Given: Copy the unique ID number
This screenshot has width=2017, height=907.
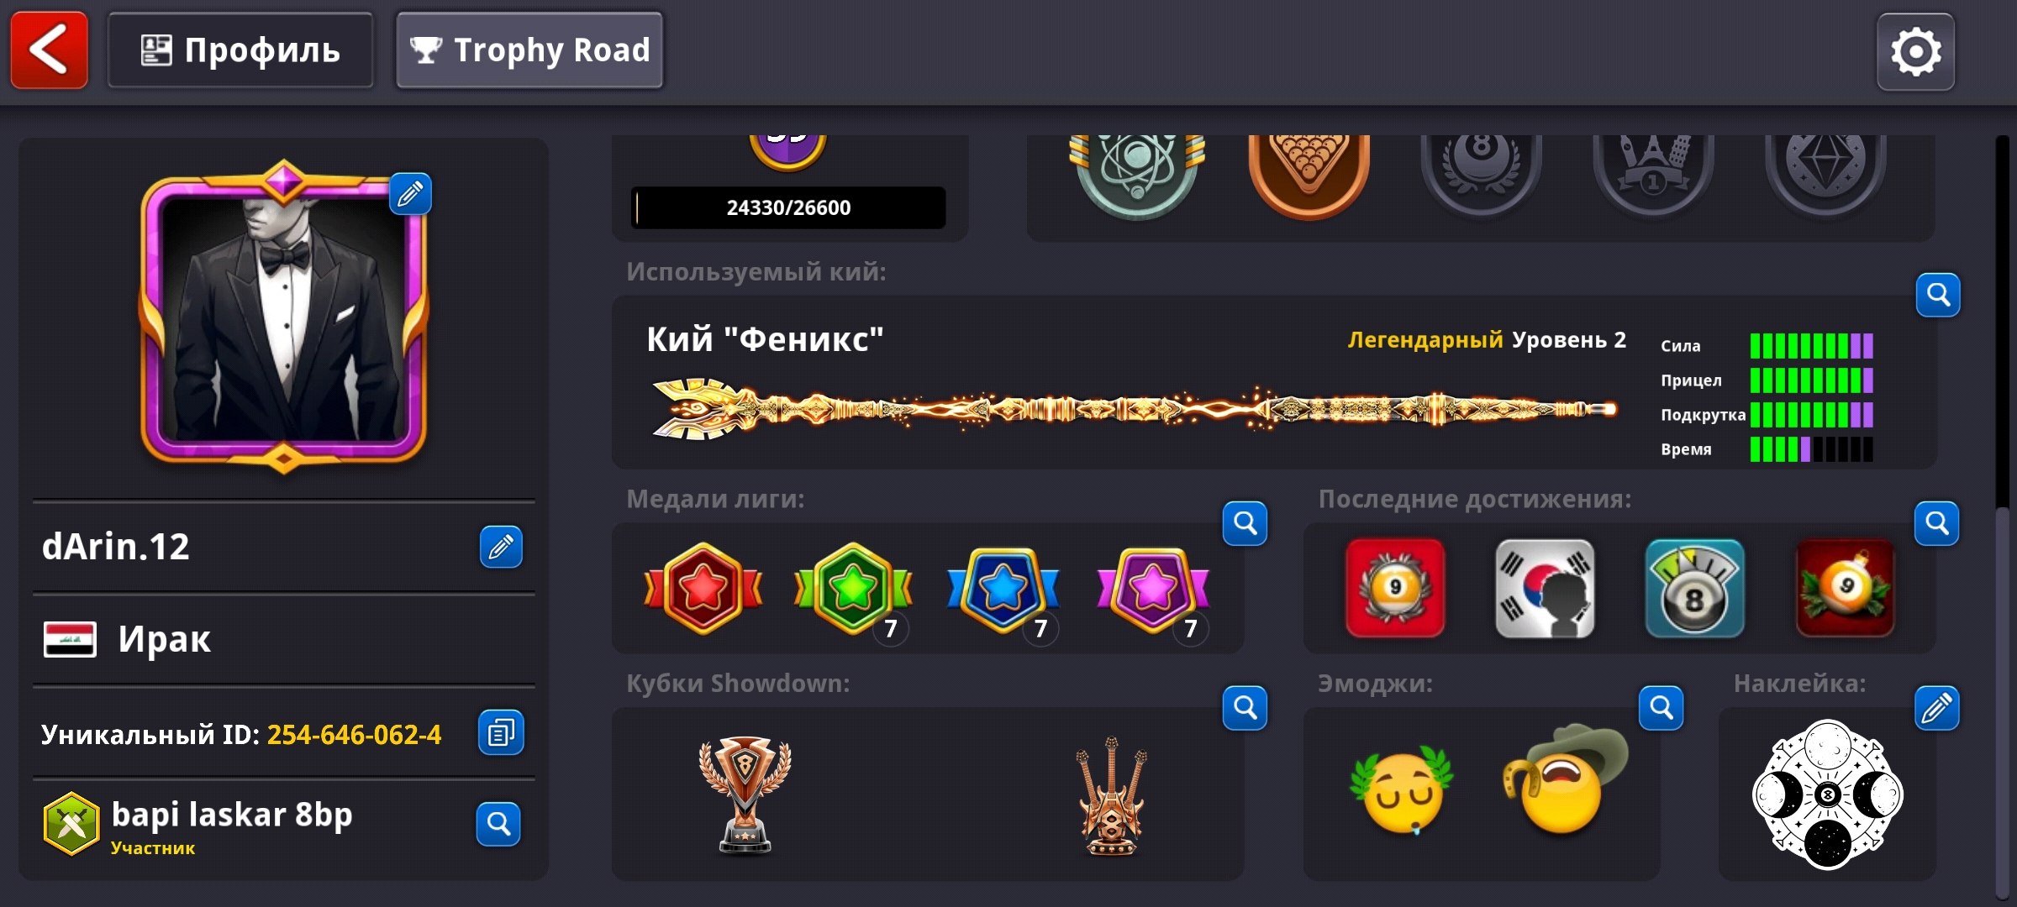Looking at the screenshot, I should (x=501, y=732).
